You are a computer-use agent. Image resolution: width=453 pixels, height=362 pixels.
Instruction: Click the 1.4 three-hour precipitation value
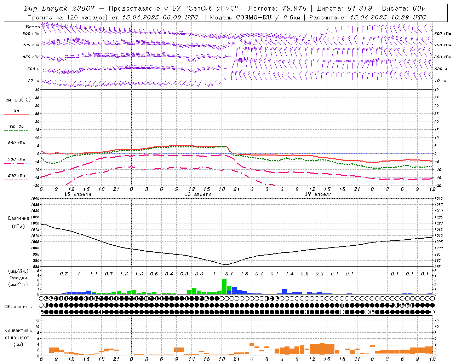coord(289,274)
